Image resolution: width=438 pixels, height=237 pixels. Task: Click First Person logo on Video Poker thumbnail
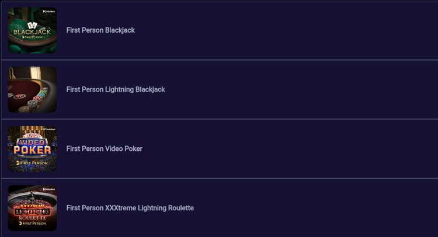click(x=32, y=162)
